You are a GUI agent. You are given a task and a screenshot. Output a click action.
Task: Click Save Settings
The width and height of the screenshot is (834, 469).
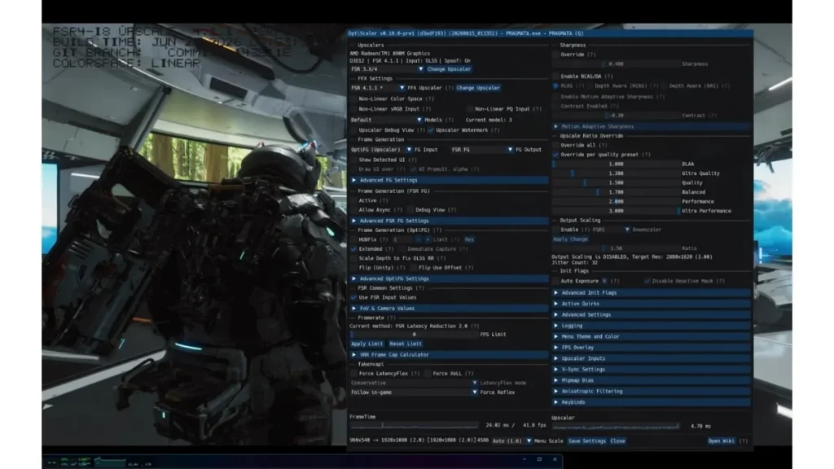click(x=587, y=441)
